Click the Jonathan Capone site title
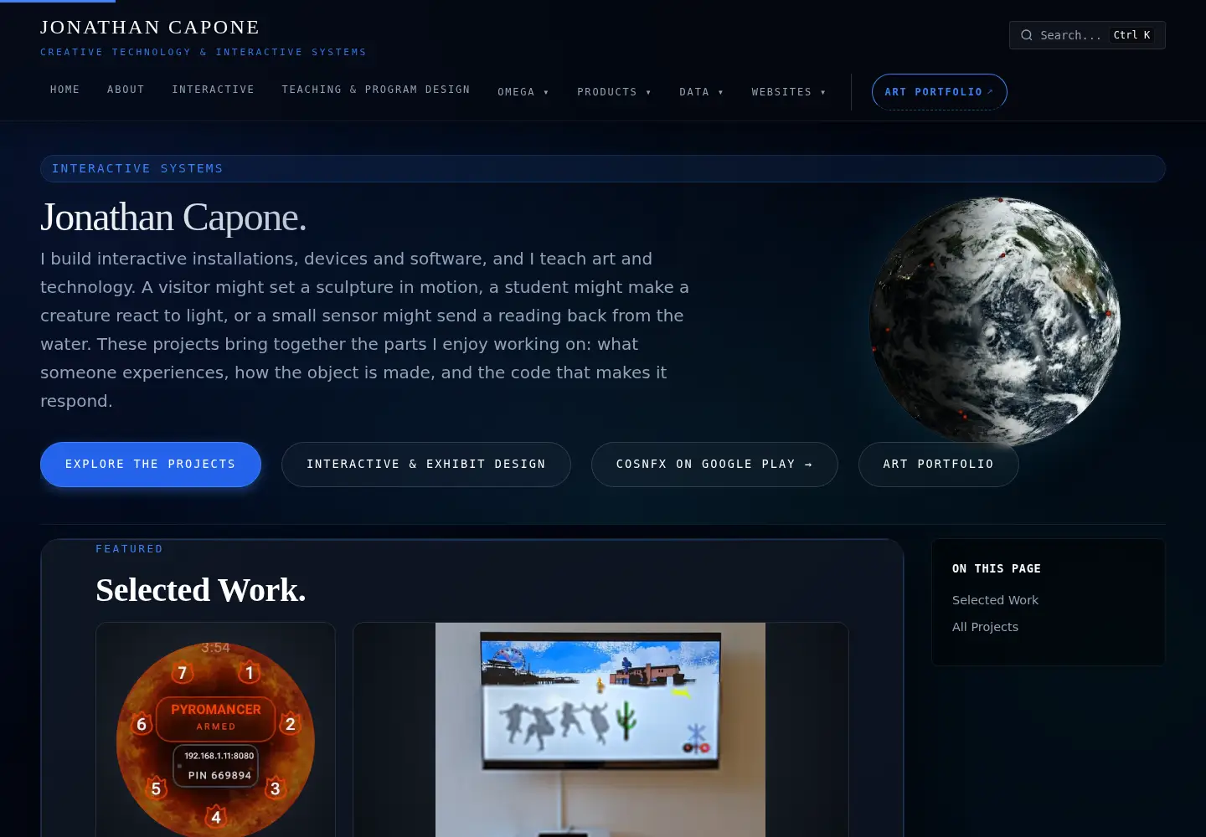The width and height of the screenshot is (1206, 837). coord(150,28)
